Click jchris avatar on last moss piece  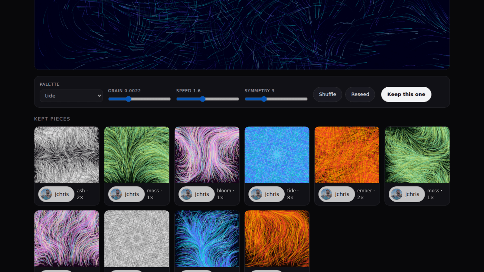[397, 194]
